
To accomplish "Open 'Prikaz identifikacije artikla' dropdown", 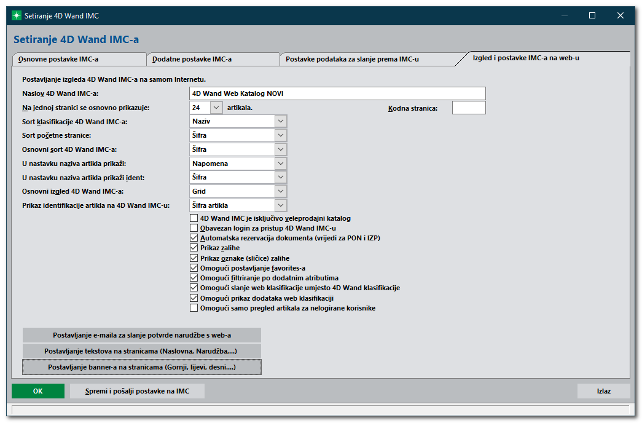I will [281, 205].
